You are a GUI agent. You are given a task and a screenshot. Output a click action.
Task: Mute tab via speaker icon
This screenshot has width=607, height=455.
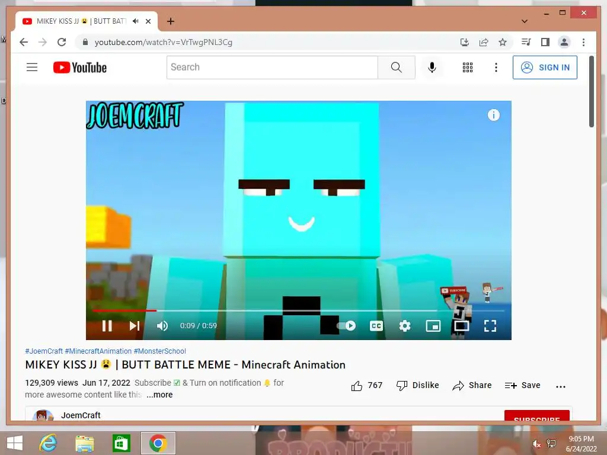point(135,21)
